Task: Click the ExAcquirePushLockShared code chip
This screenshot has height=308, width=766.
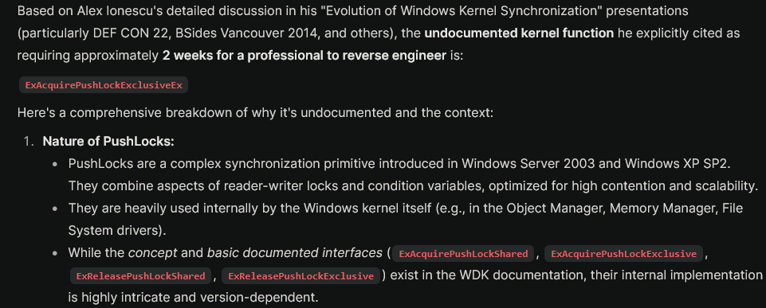Action: click(464, 254)
